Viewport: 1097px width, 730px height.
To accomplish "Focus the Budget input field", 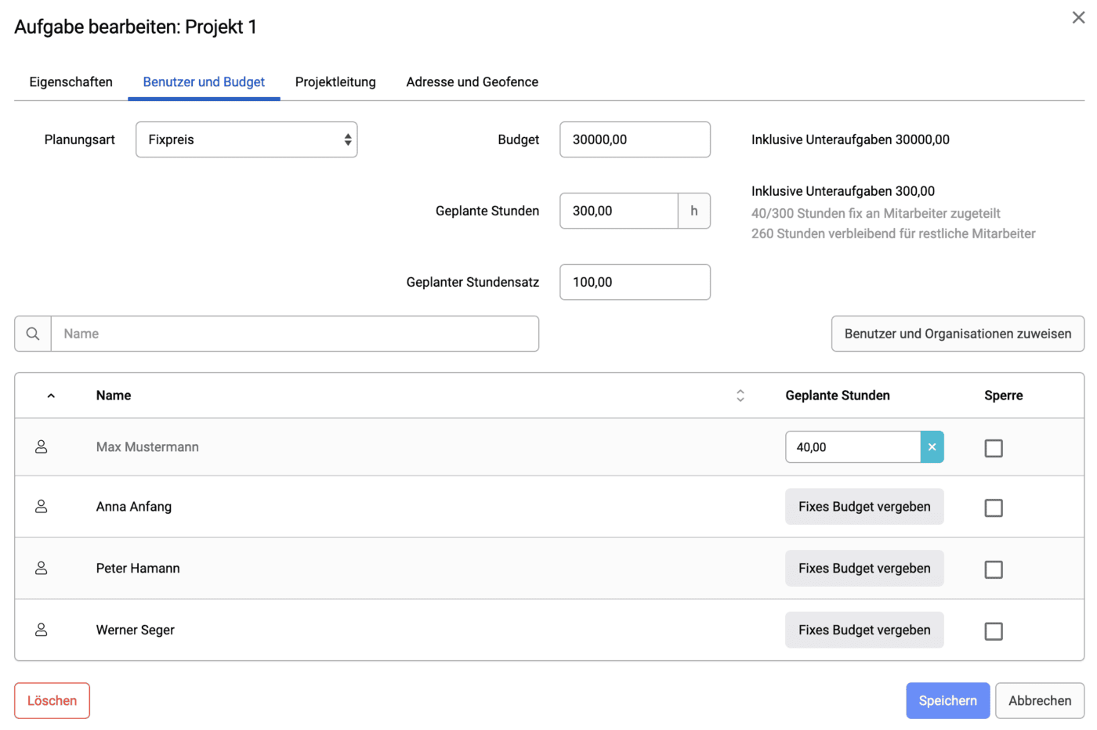I will coord(635,139).
